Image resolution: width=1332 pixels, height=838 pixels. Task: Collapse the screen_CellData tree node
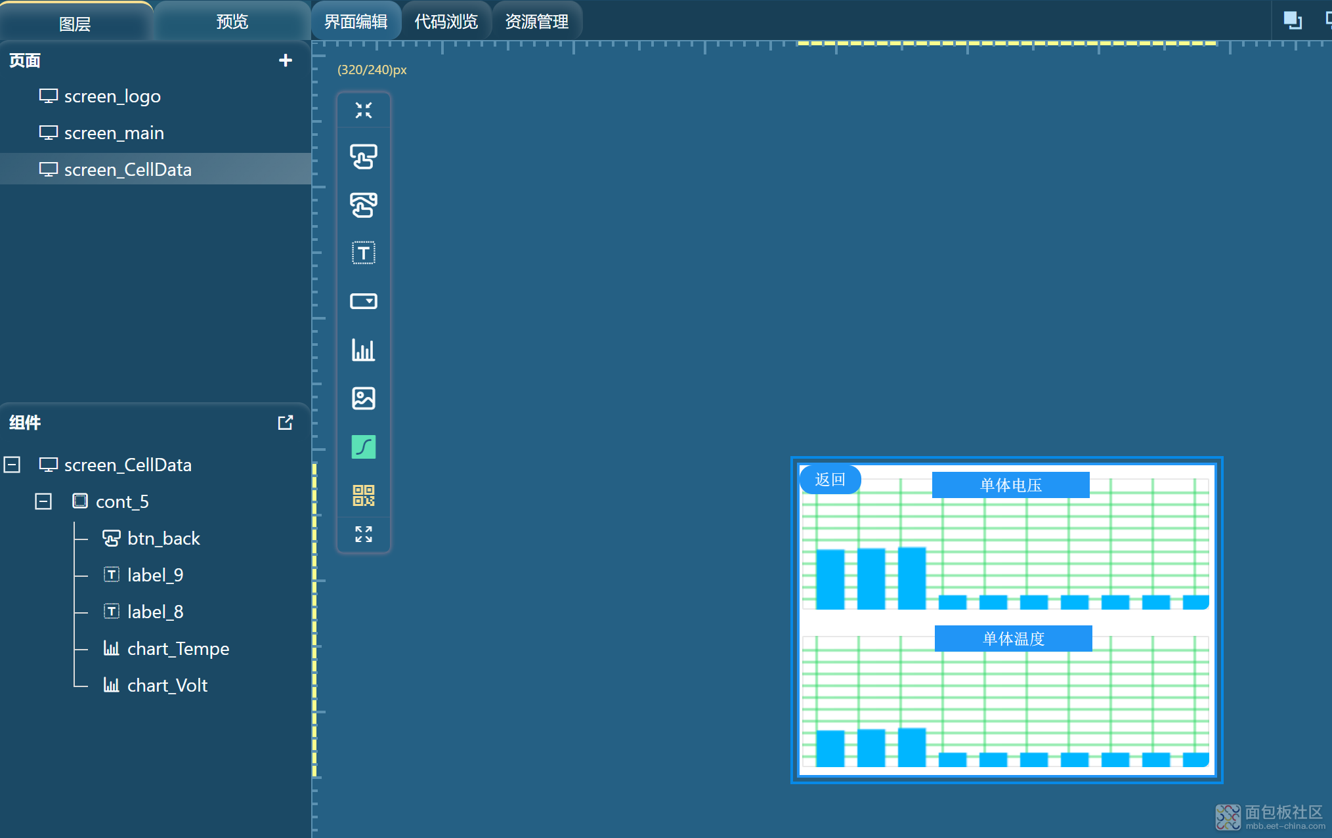[x=12, y=465]
